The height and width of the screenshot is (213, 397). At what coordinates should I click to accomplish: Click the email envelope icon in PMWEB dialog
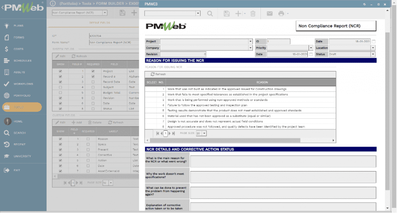click(x=270, y=14)
